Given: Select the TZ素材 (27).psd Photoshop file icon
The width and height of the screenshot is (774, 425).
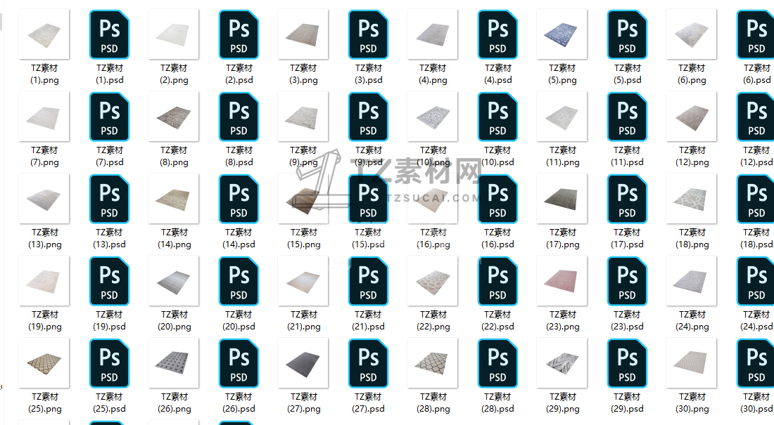Looking at the screenshot, I should click(368, 364).
